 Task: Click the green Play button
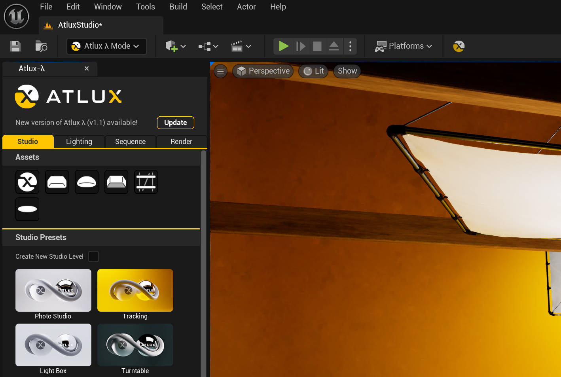283,46
